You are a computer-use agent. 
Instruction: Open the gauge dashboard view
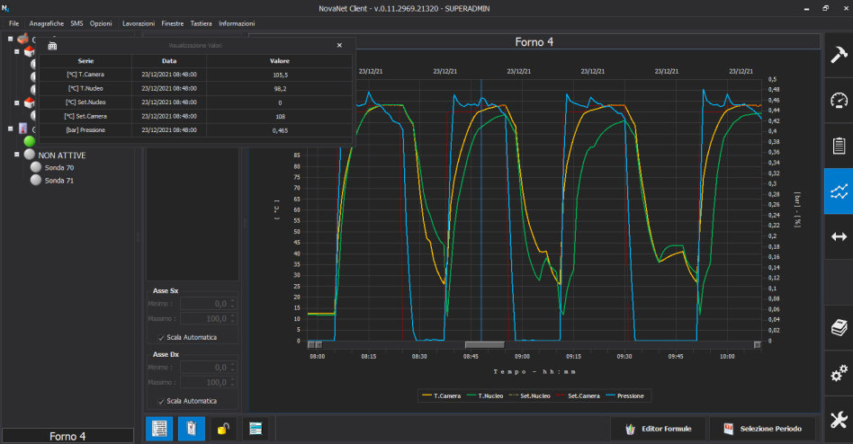pyautogui.click(x=838, y=100)
